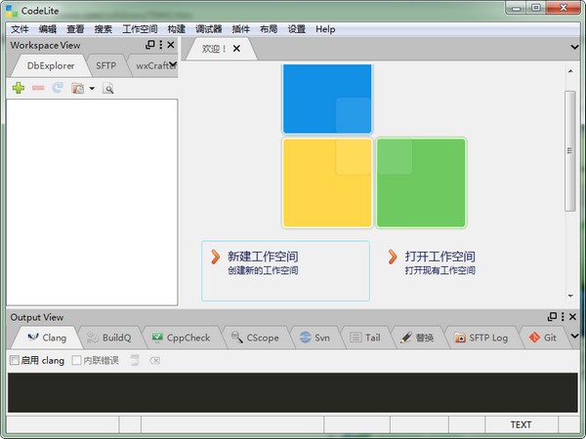586x439 pixels.
Task: Open the CppCheck output tab
Action: 182,338
